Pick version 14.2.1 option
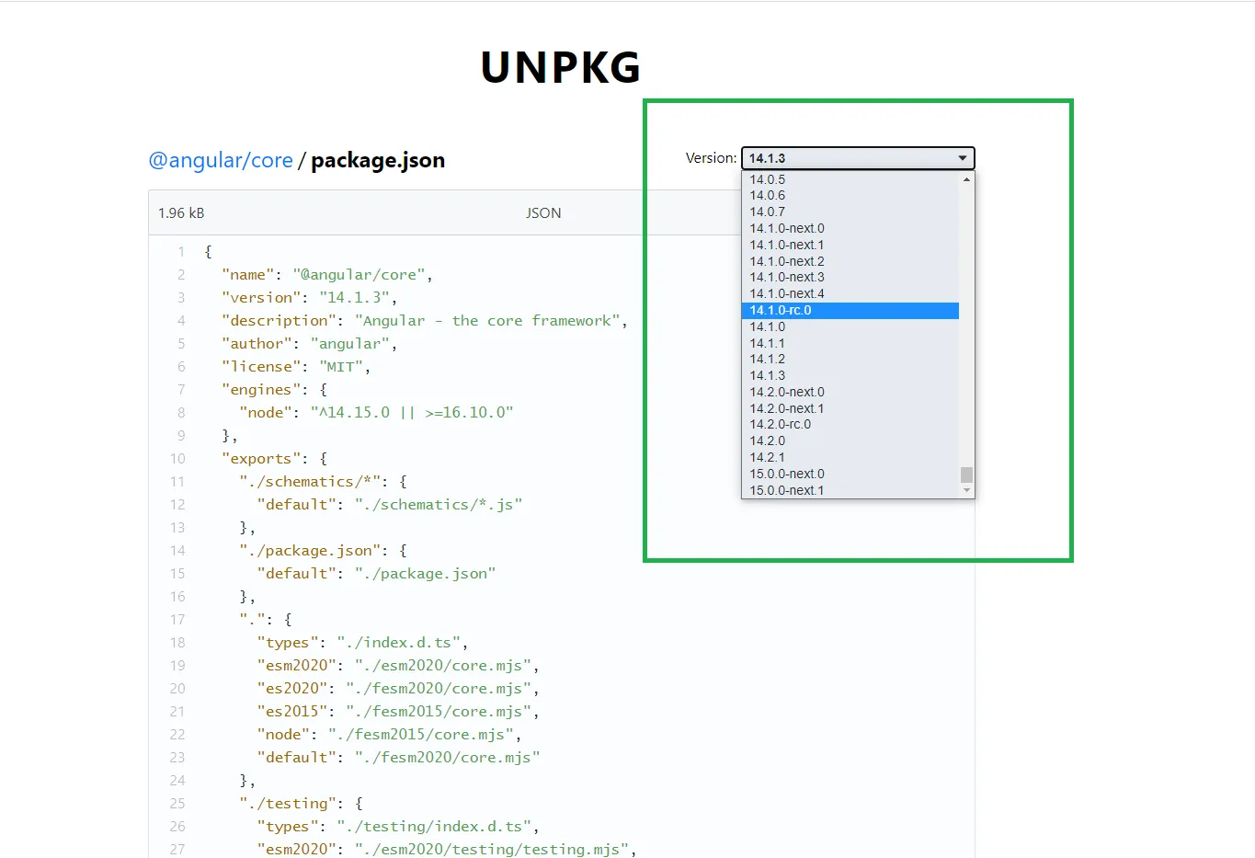The height and width of the screenshot is (858, 1255). pos(850,457)
